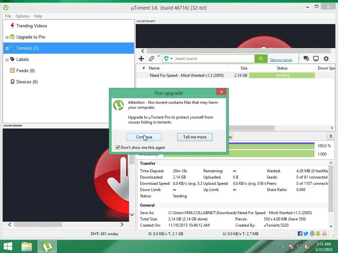The width and height of the screenshot is (338, 253).
Task: Click the Android robot icon in status bar
Action: pos(318,234)
